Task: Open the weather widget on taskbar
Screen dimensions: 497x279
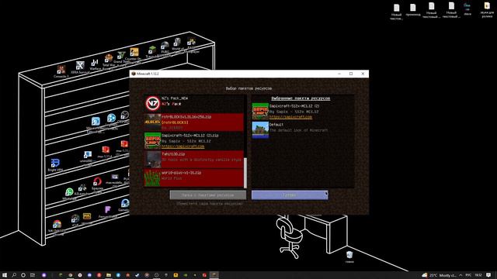Action: (x=439, y=275)
